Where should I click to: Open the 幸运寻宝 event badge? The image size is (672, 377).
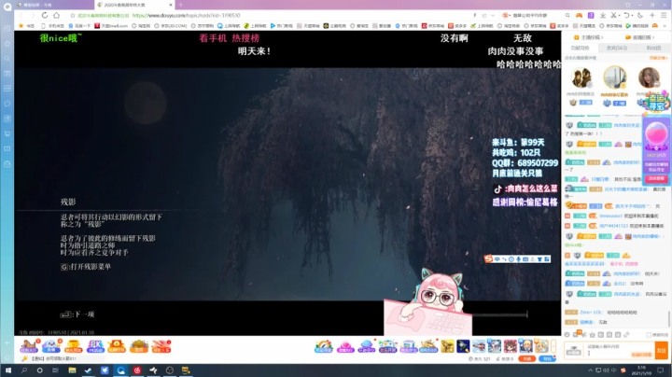pyautogui.click(x=656, y=102)
